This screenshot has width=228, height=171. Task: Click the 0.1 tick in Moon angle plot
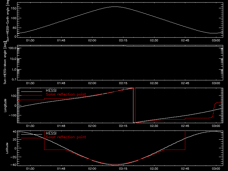[14, 79]
